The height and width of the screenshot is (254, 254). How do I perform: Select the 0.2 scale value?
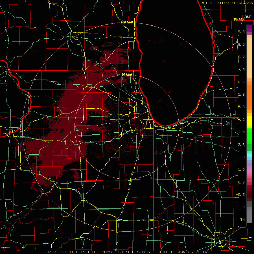(241, 182)
